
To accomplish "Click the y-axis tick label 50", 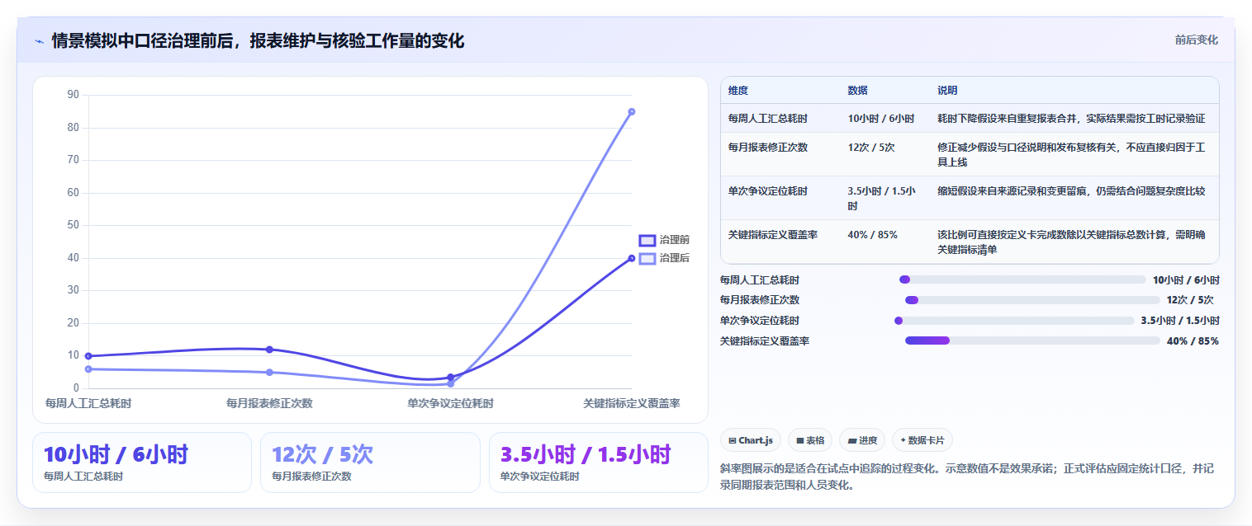I will [74, 225].
